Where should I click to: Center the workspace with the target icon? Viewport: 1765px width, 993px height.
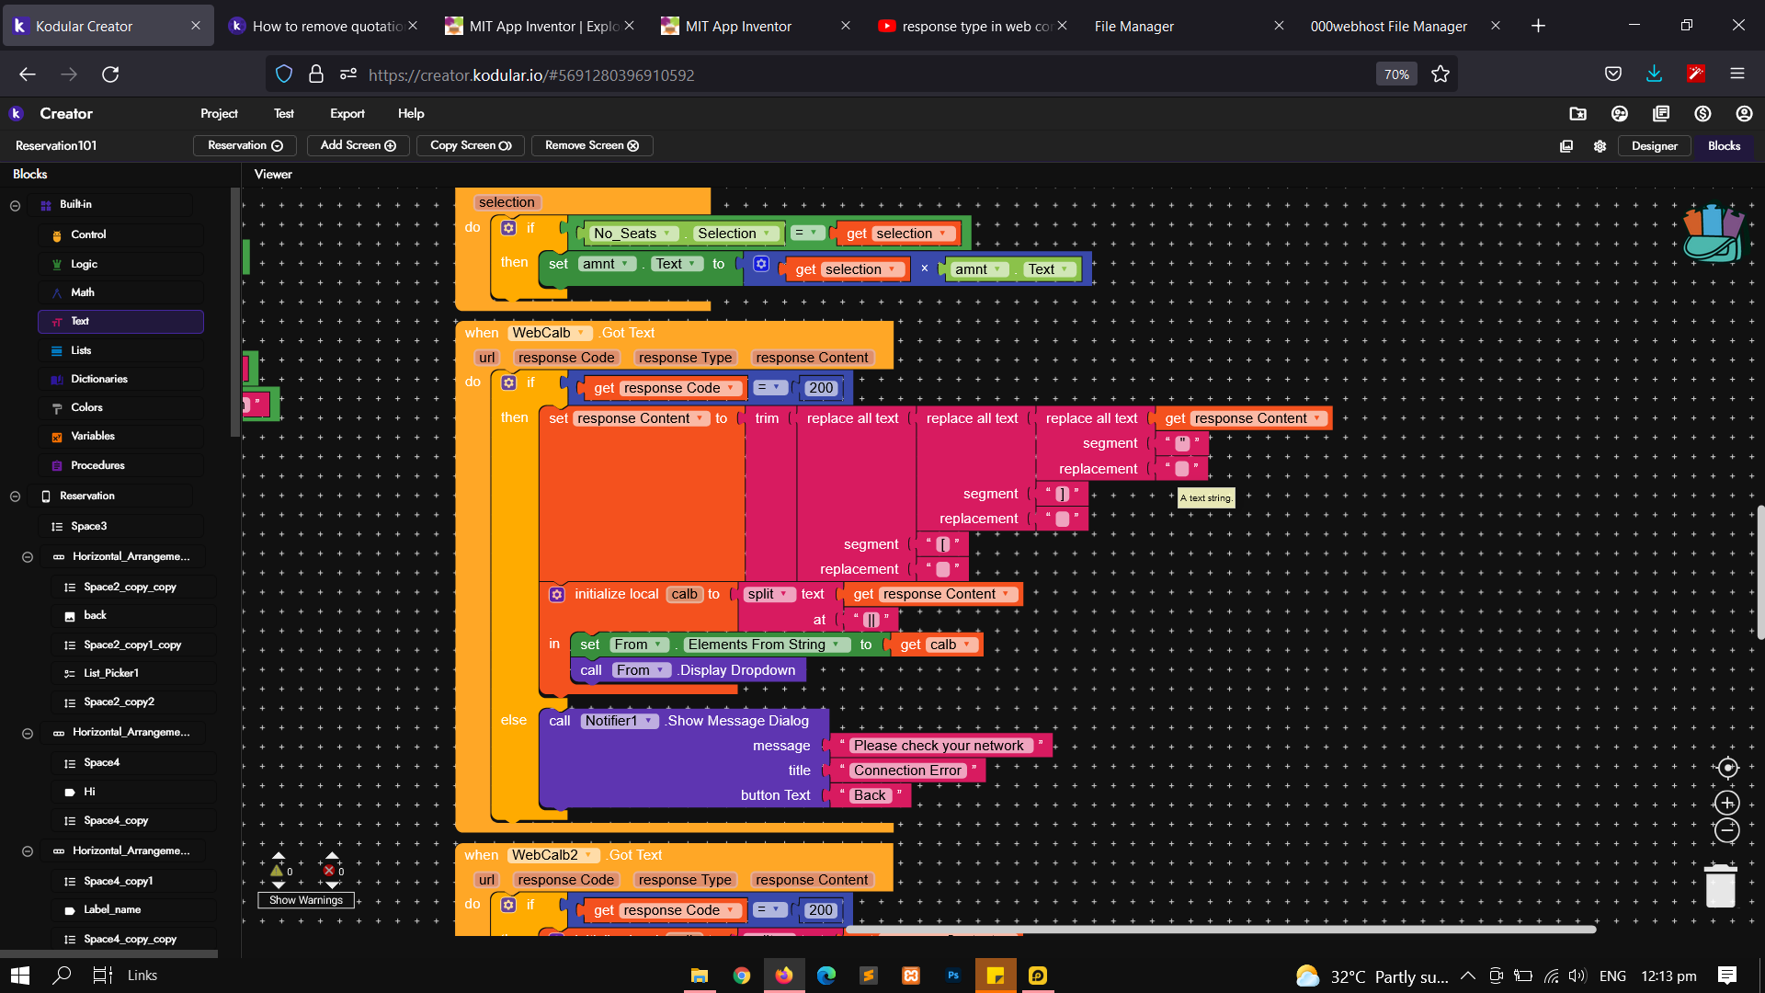click(x=1727, y=768)
